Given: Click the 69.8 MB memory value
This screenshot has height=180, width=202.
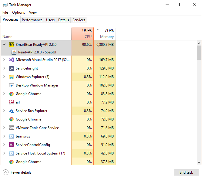Looking at the screenshot, I should click(x=107, y=136).
